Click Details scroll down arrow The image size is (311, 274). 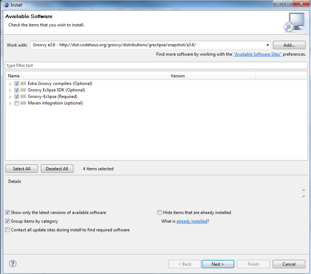pos(304,197)
